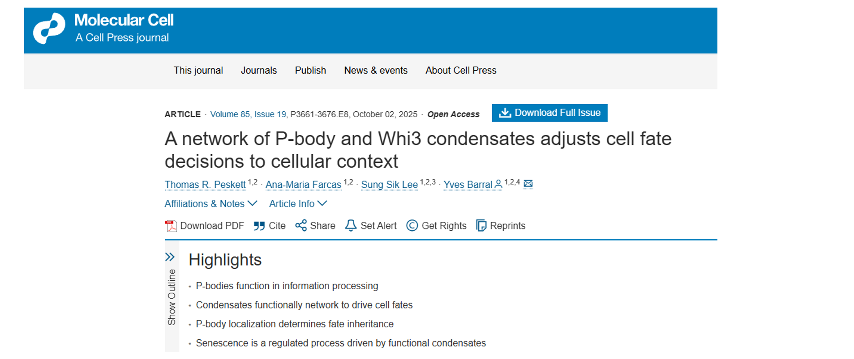Click the Get Rights copyright icon
854x359 pixels.
point(412,226)
